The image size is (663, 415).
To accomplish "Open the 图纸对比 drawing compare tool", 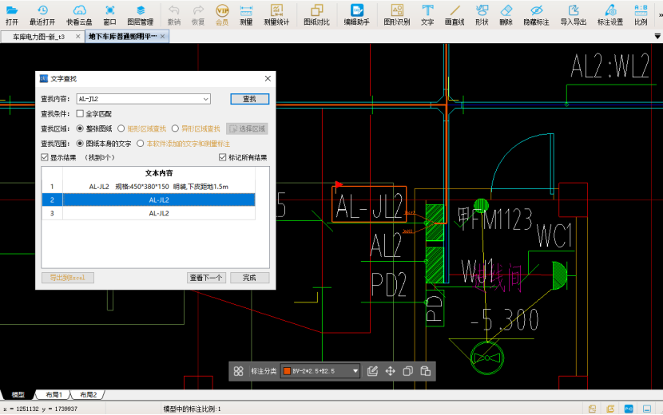I will [316, 14].
